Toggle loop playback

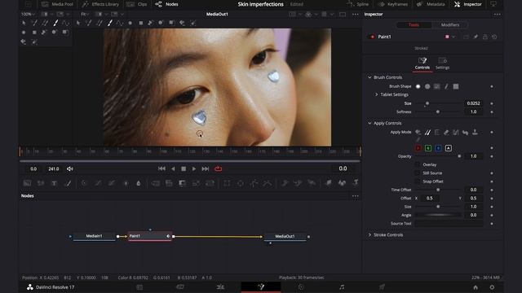(x=218, y=168)
